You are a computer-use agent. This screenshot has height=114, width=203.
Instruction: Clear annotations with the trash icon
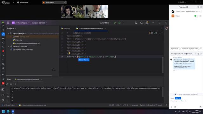coord(3,64)
